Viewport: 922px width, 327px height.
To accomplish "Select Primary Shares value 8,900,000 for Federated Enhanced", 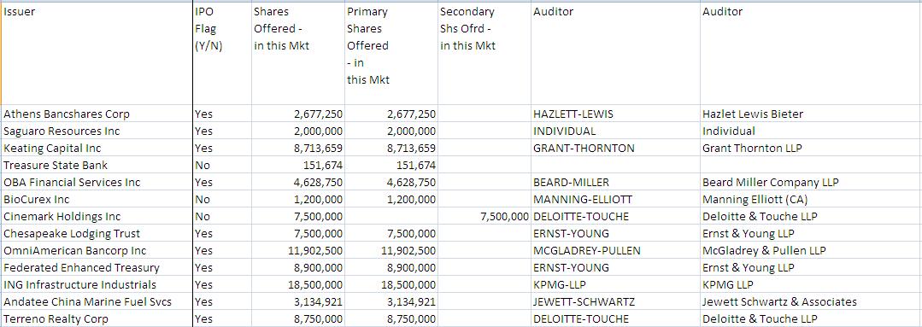I will coord(391,267).
